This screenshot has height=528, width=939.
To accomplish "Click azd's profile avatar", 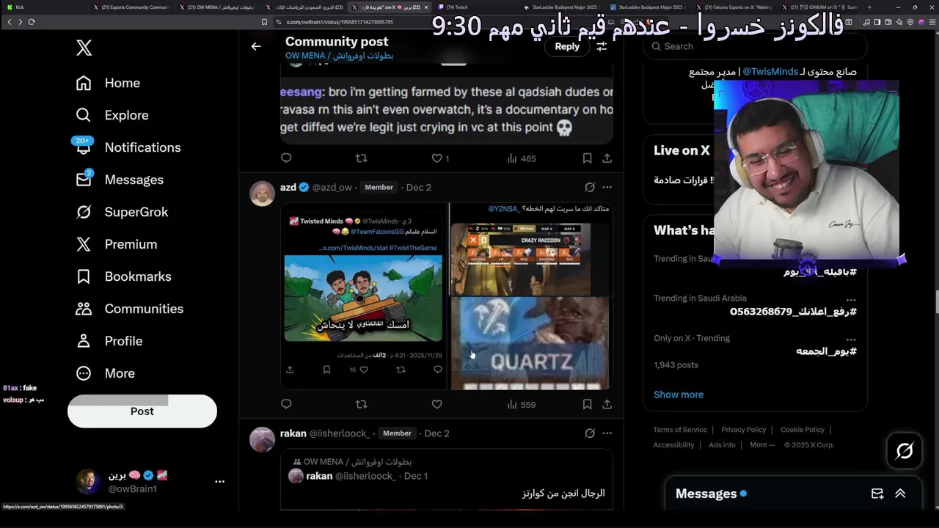I will tap(263, 194).
